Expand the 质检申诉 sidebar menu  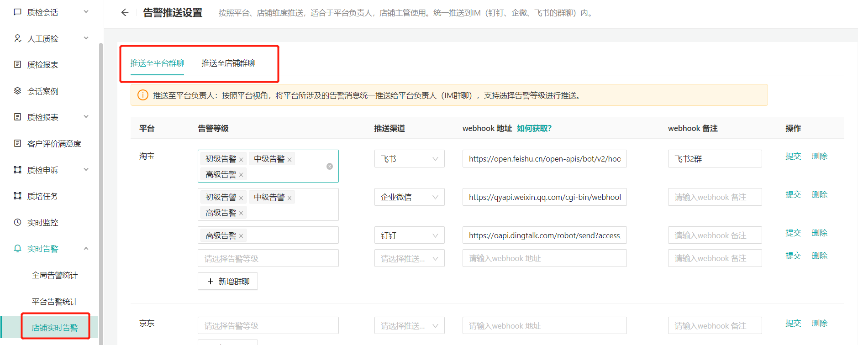[86, 170]
